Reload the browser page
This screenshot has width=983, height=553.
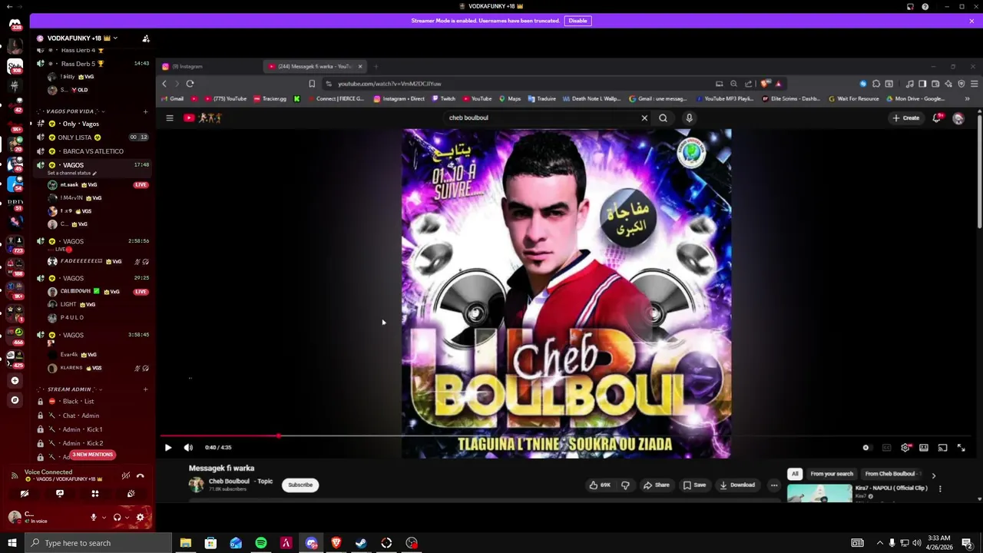tap(190, 84)
